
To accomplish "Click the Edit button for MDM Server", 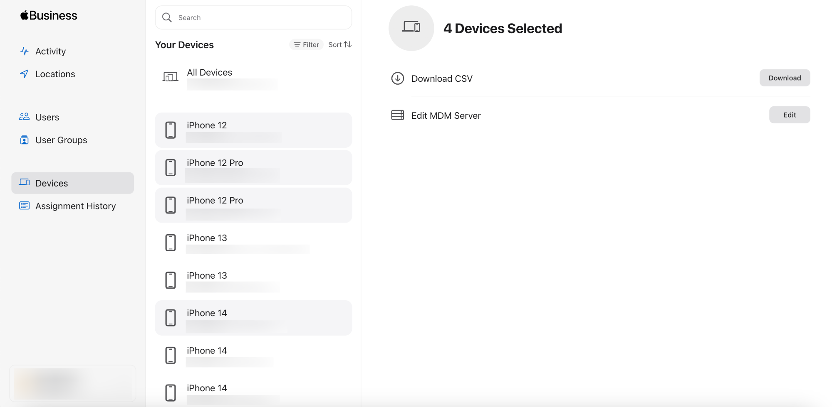I will (x=789, y=115).
